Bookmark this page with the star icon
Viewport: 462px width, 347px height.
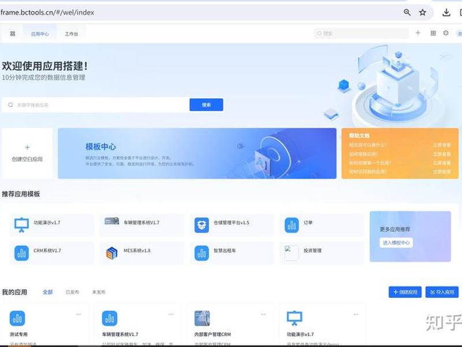coord(423,12)
